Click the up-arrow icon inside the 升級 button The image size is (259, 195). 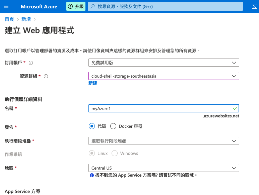click(x=70, y=6)
